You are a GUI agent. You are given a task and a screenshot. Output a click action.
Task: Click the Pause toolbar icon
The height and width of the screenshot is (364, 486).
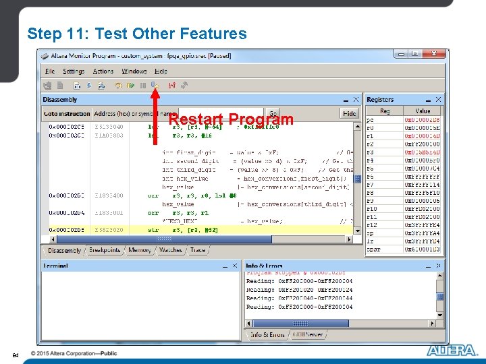143,86
